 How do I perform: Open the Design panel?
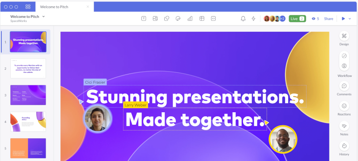click(344, 38)
